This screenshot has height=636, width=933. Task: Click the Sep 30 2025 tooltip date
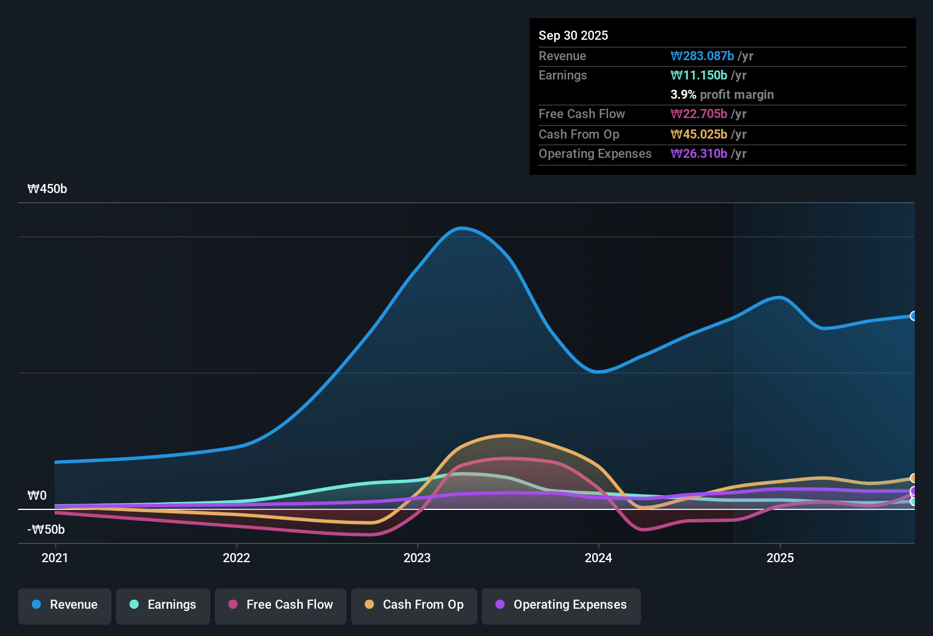coord(573,35)
